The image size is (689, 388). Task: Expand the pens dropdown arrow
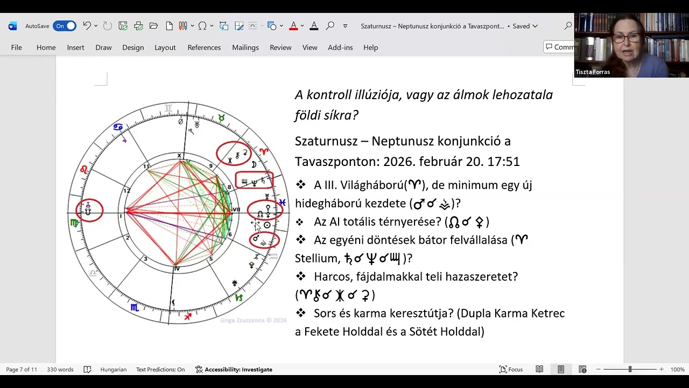pyautogui.click(x=192, y=26)
